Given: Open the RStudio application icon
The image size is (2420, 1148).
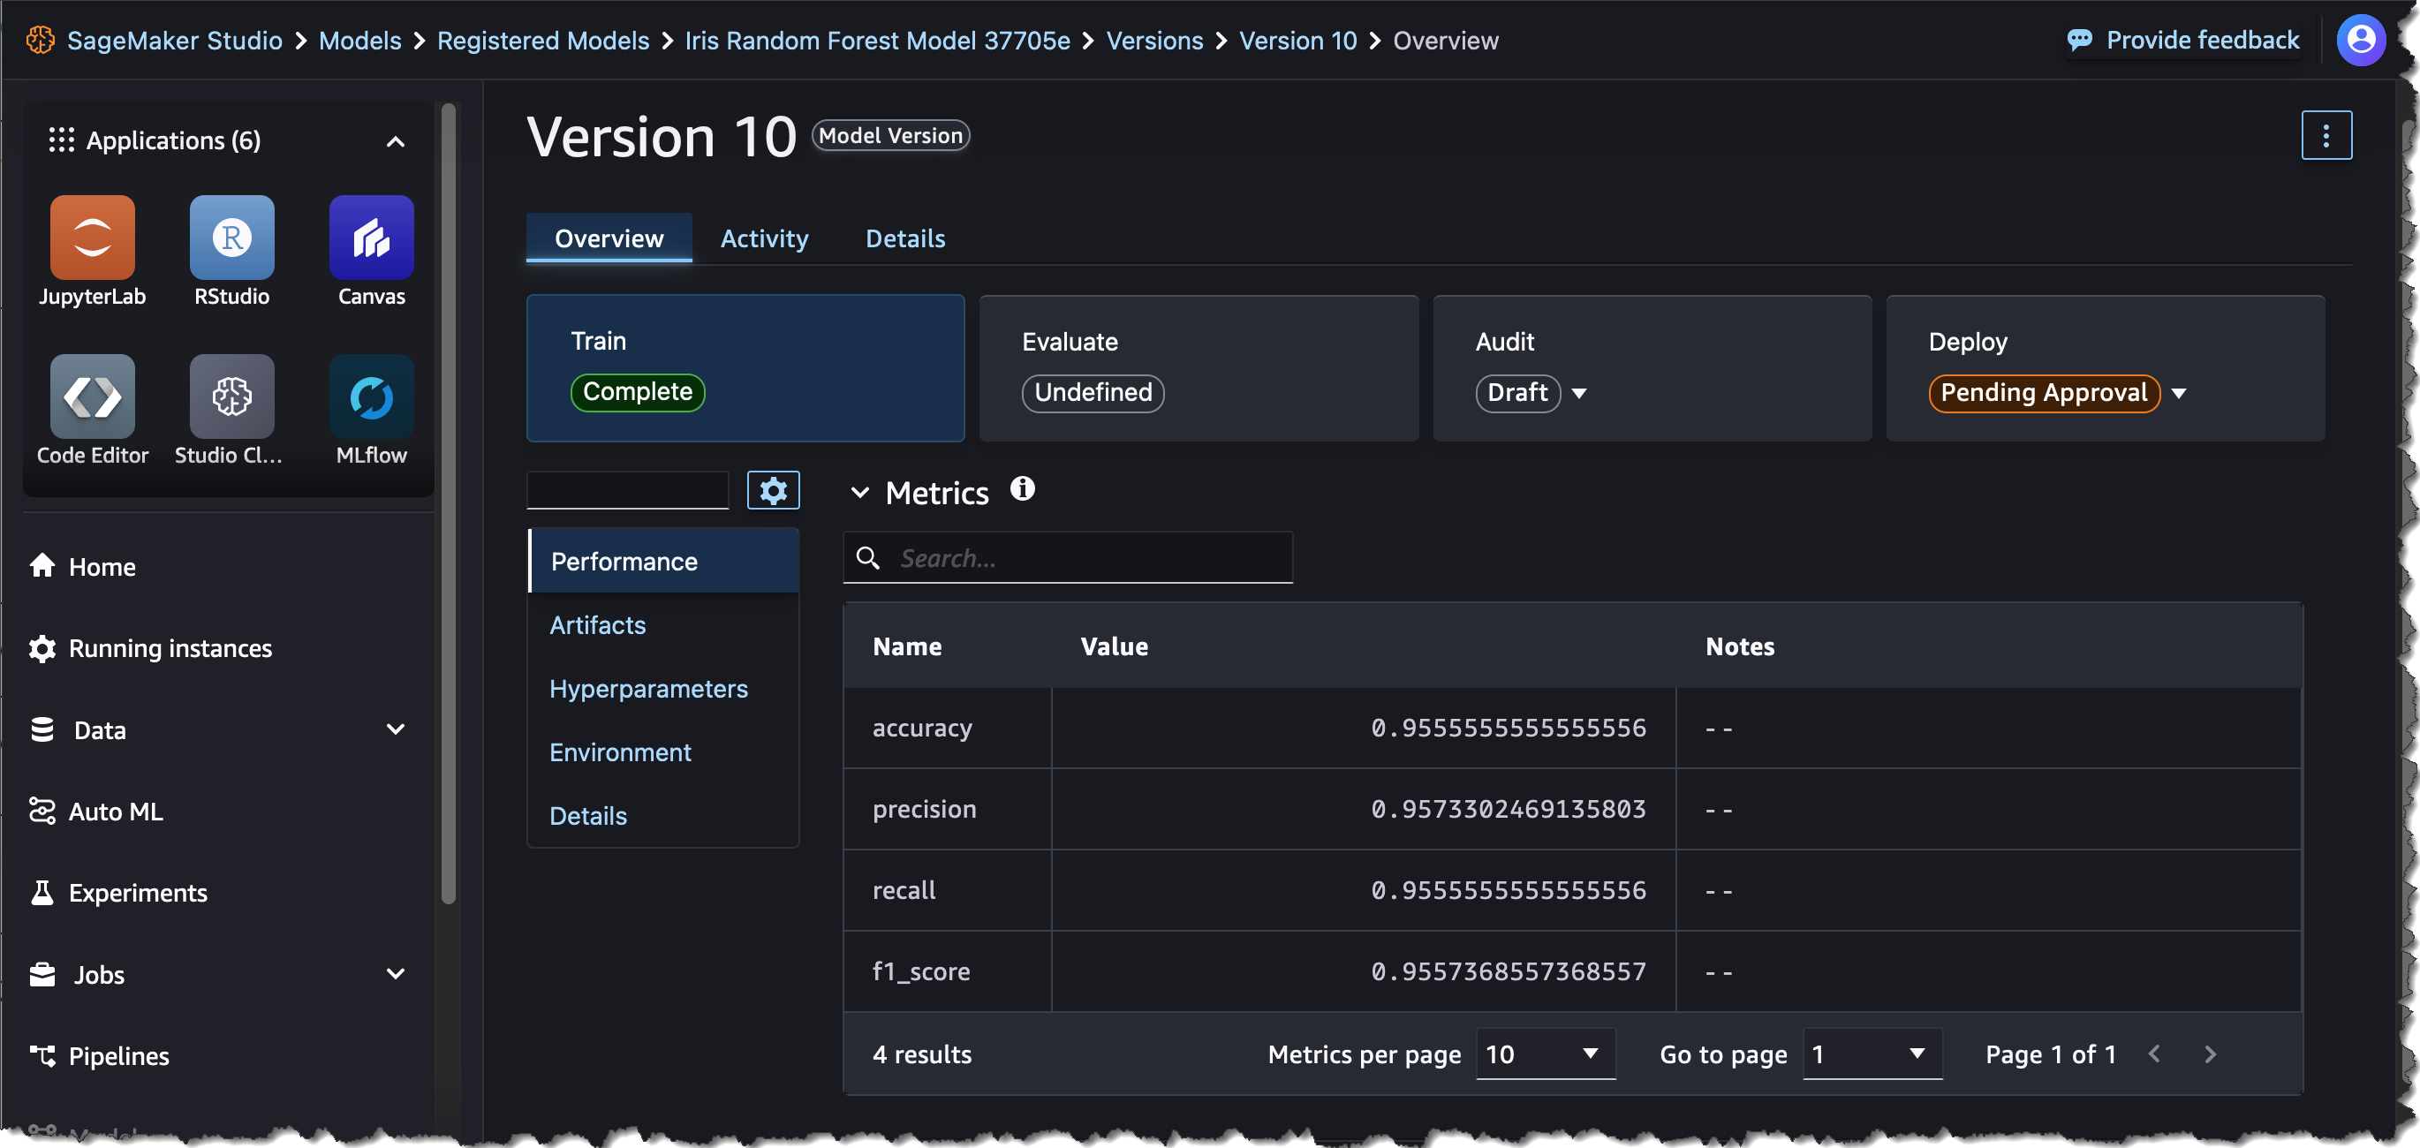Looking at the screenshot, I should (231, 238).
